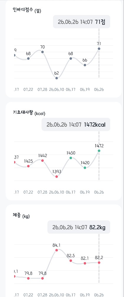This screenshot has height=297, width=124.
Task: Select the 1472 kcal data point
Action: click(x=99, y=151)
